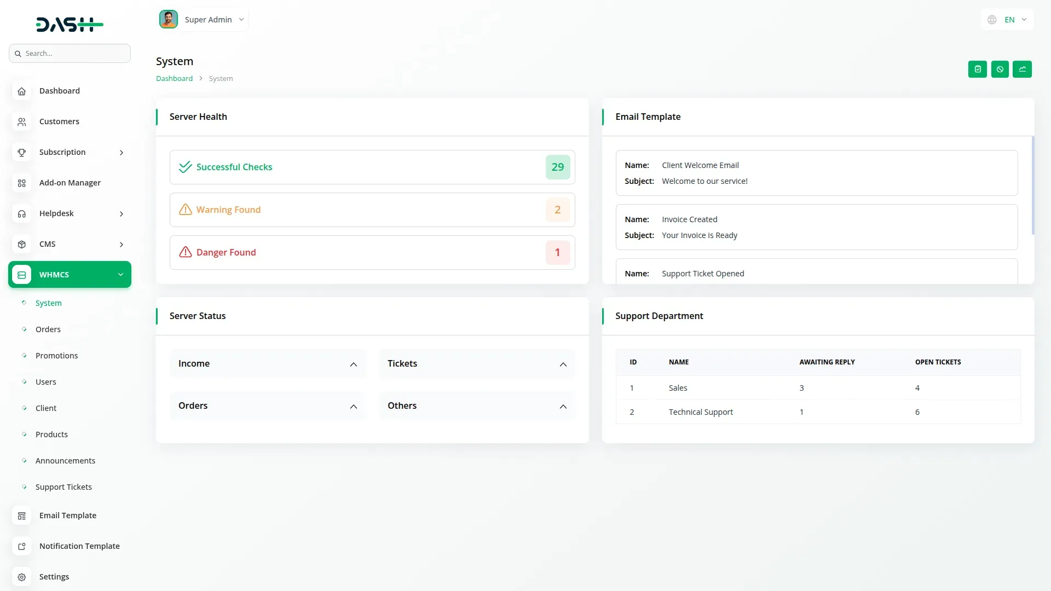Click the clipboard-check icon button
The height and width of the screenshot is (591, 1051).
click(x=977, y=69)
